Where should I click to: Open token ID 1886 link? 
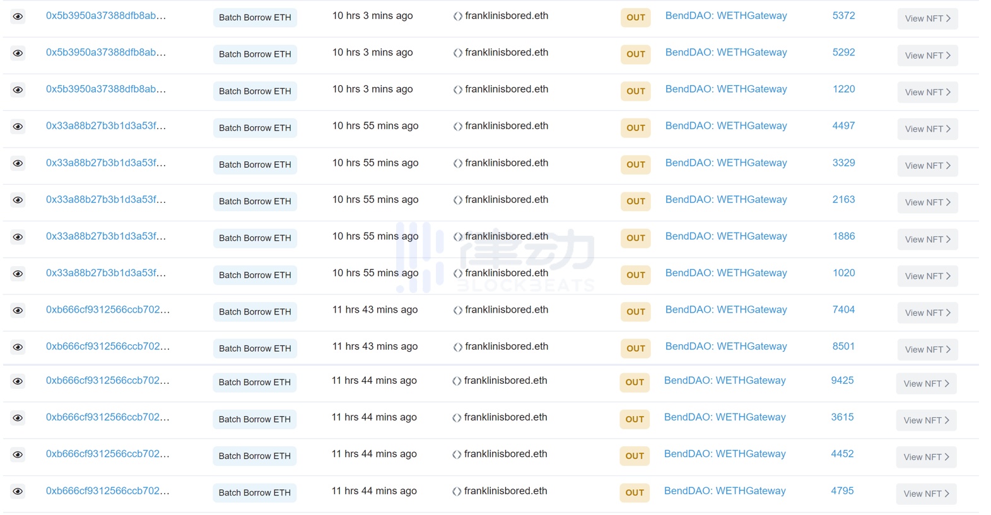point(843,236)
